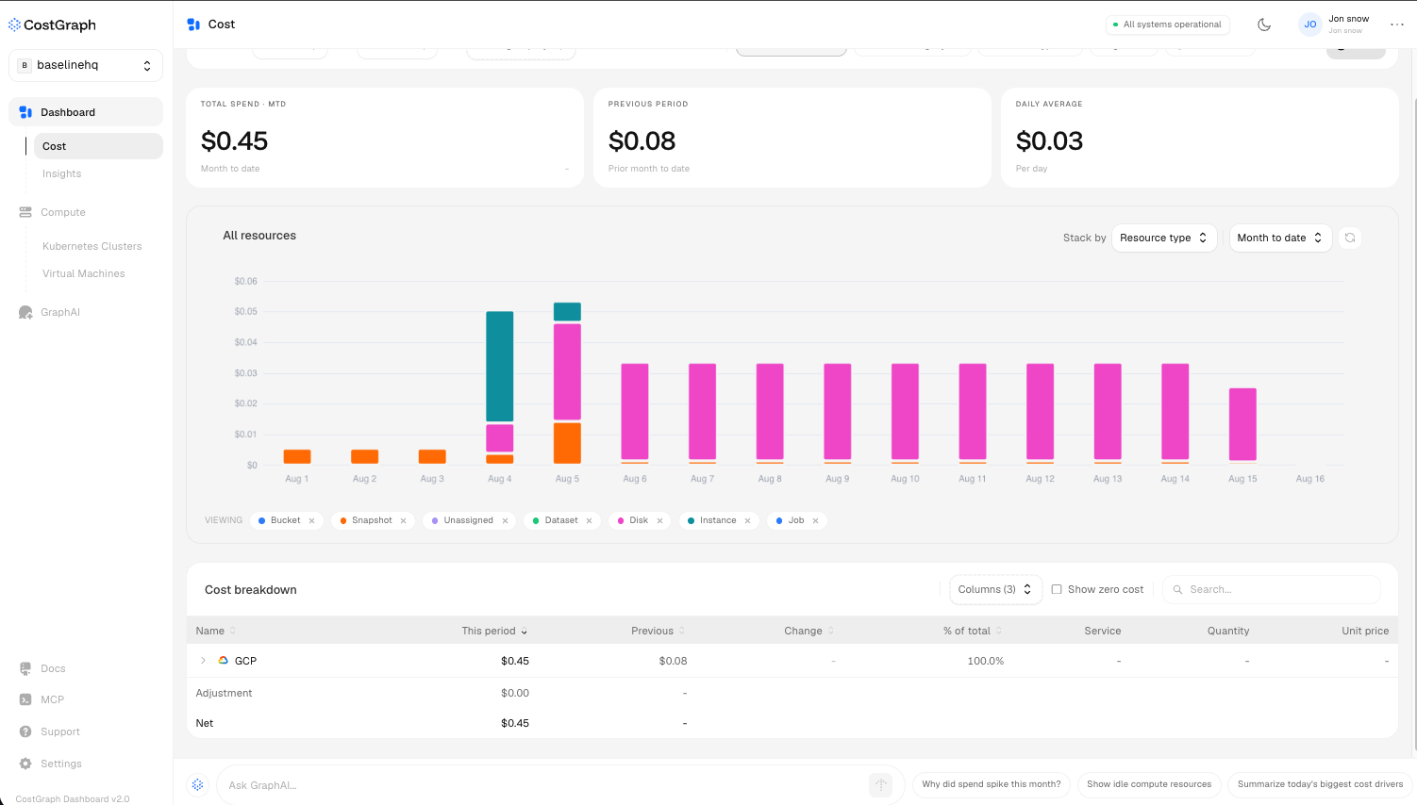1417x805 pixels.
Task: Enable the Show zero cost checkbox
Action: [x=1057, y=589]
